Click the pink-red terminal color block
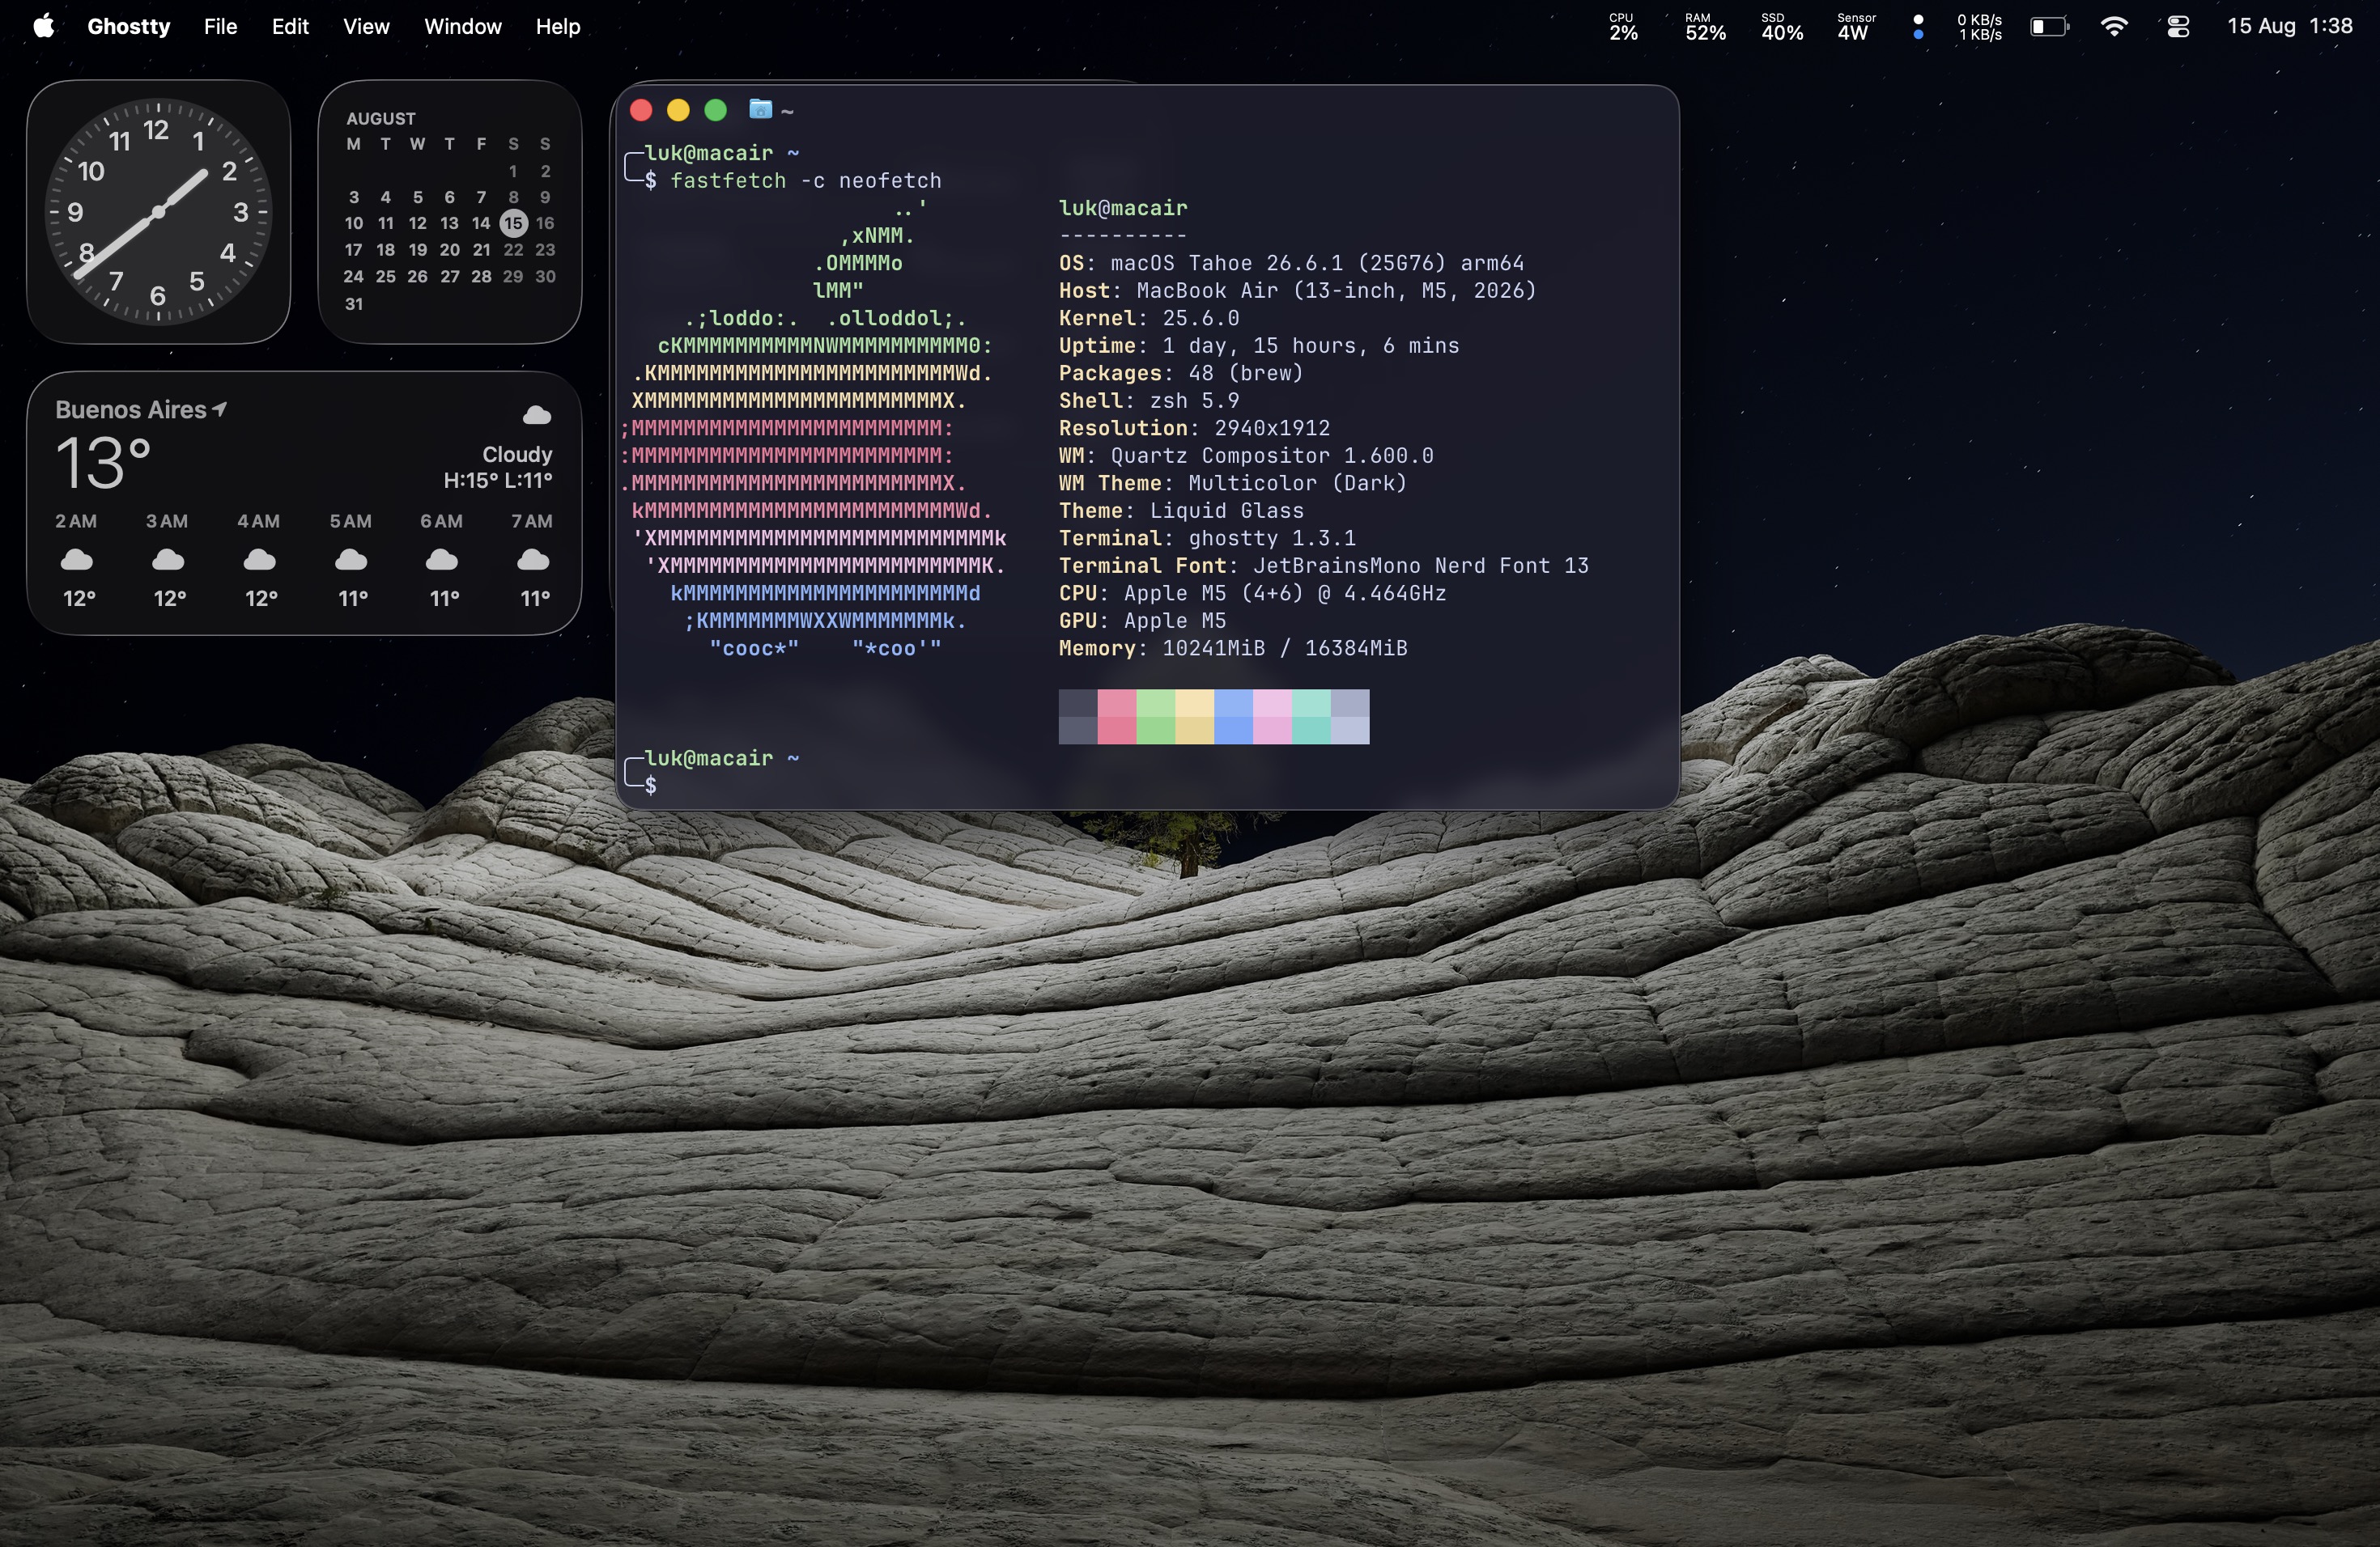This screenshot has width=2380, height=1547. (x=1117, y=717)
